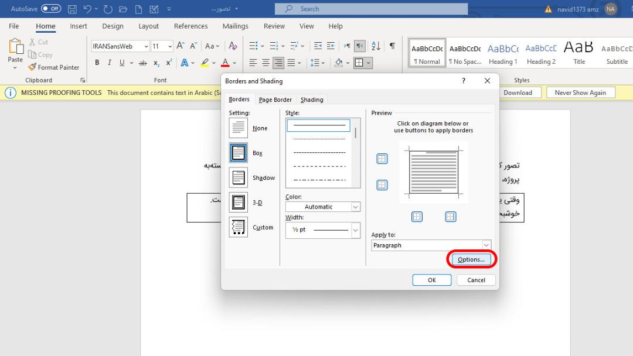Apply bold formatting with the B icon

[x=97, y=63]
